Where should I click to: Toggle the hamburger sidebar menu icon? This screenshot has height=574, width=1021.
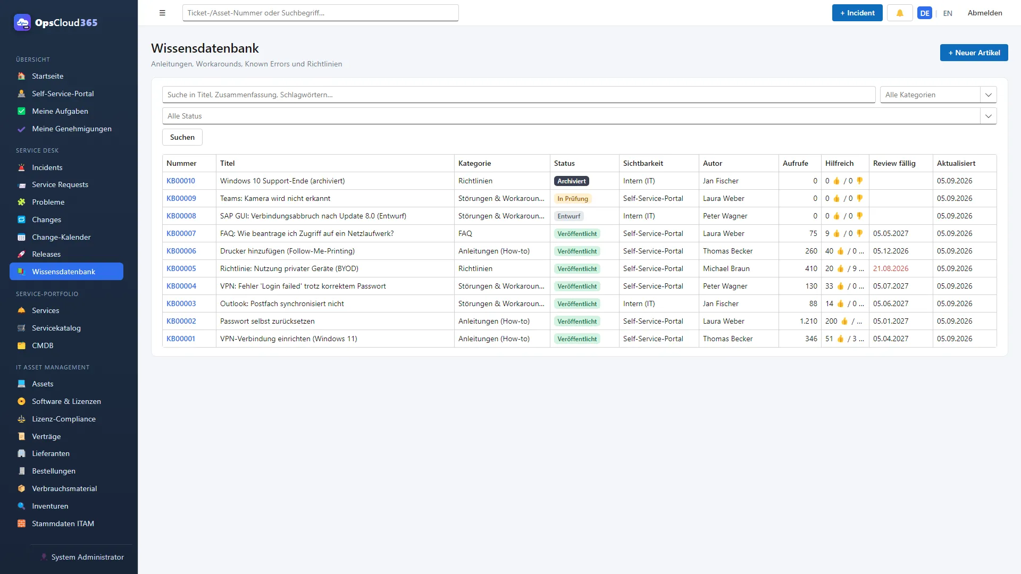tap(162, 13)
